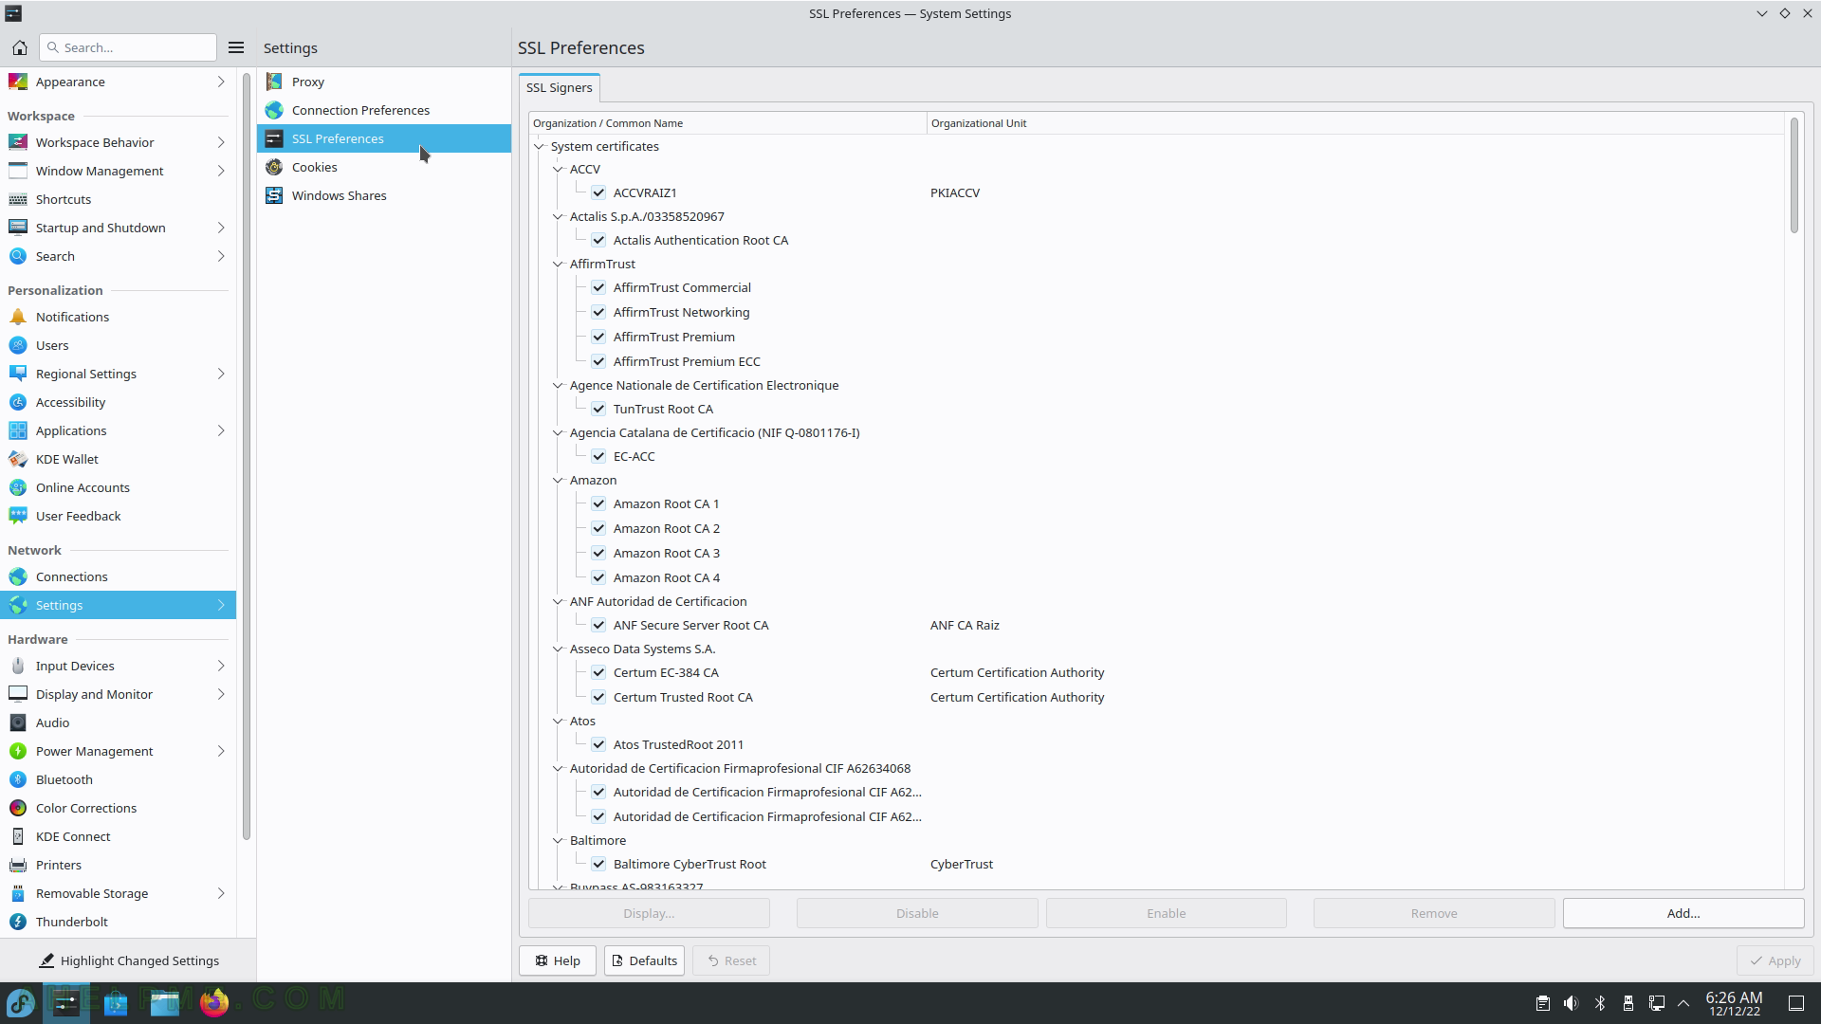The width and height of the screenshot is (1821, 1024).
Task: Click the Add... button
Action: click(1683, 913)
